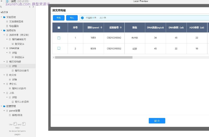Collapse the 选择样本(待实验) tree arrow
Image resolution: width=209 pixels, height=137 pixels.
pyautogui.click(x=4, y=35)
